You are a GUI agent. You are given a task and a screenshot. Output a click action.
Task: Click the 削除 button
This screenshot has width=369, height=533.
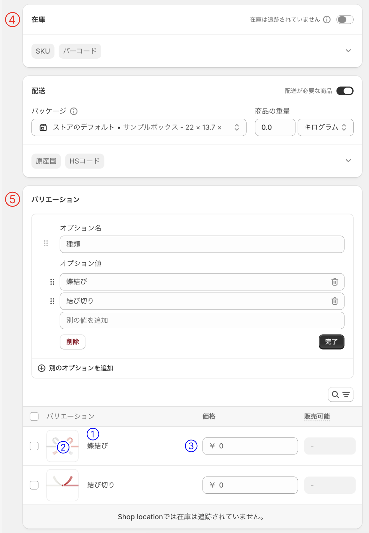click(73, 342)
